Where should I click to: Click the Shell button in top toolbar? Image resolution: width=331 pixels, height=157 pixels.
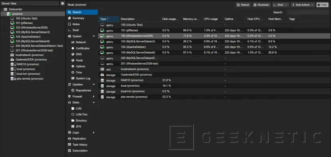click(278, 5)
